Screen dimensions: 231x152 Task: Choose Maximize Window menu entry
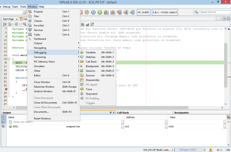(54, 87)
